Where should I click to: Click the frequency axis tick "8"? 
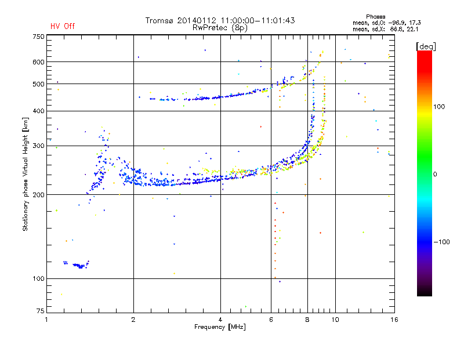tap(307, 320)
